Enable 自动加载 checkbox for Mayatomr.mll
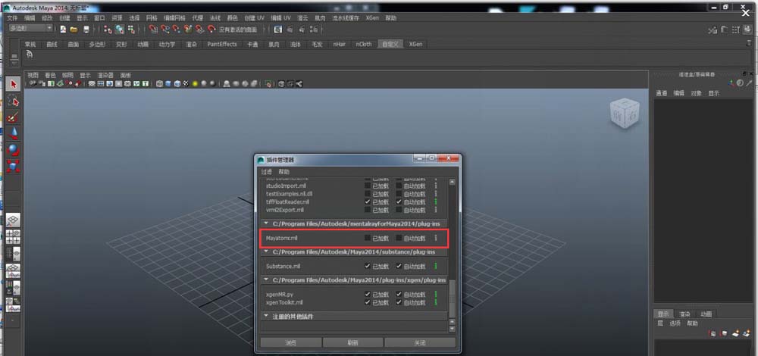Image resolution: width=758 pixels, height=356 pixels. 399,238
